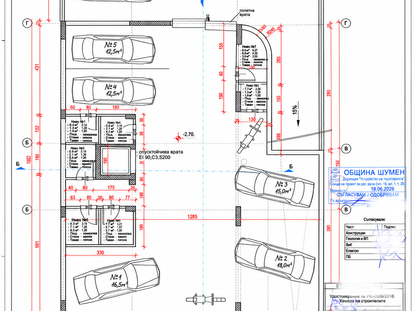Click the -2.70 elevation value
The image size is (416, 311).
click(188, 134)
